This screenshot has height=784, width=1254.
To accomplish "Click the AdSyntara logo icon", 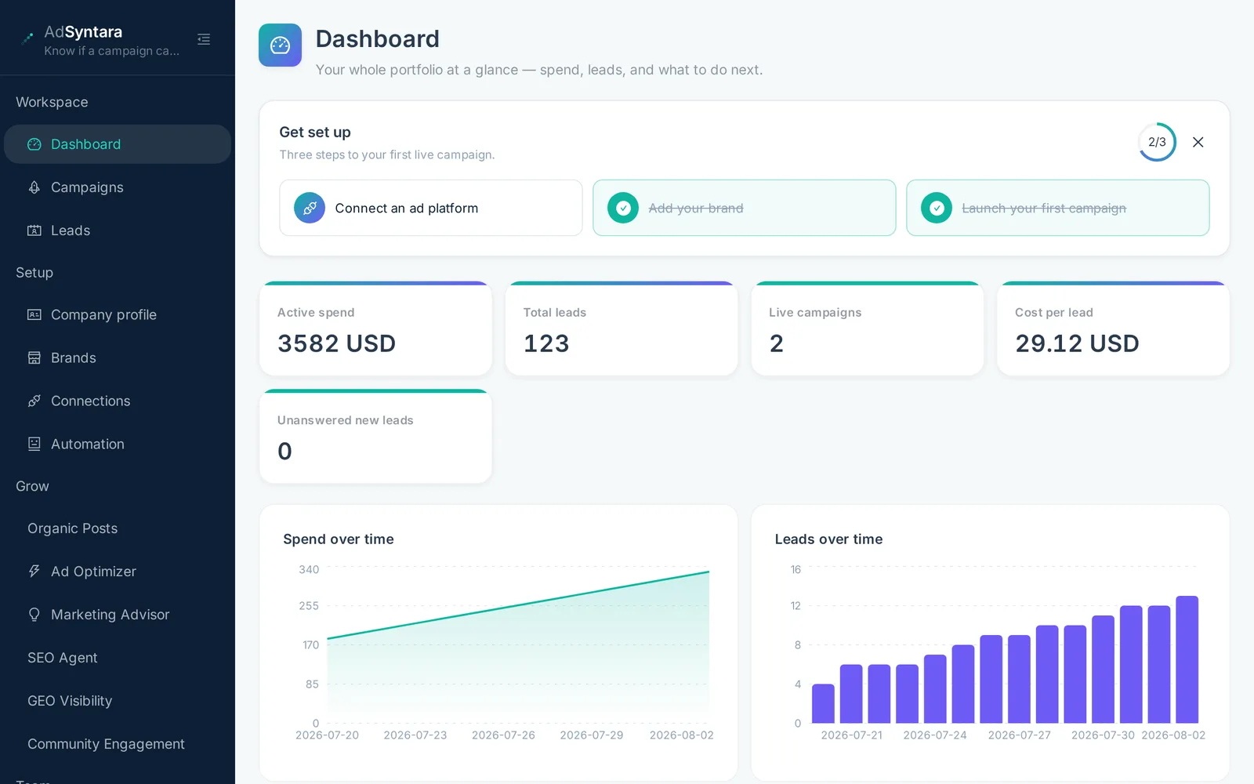I will tap(28, 38).
